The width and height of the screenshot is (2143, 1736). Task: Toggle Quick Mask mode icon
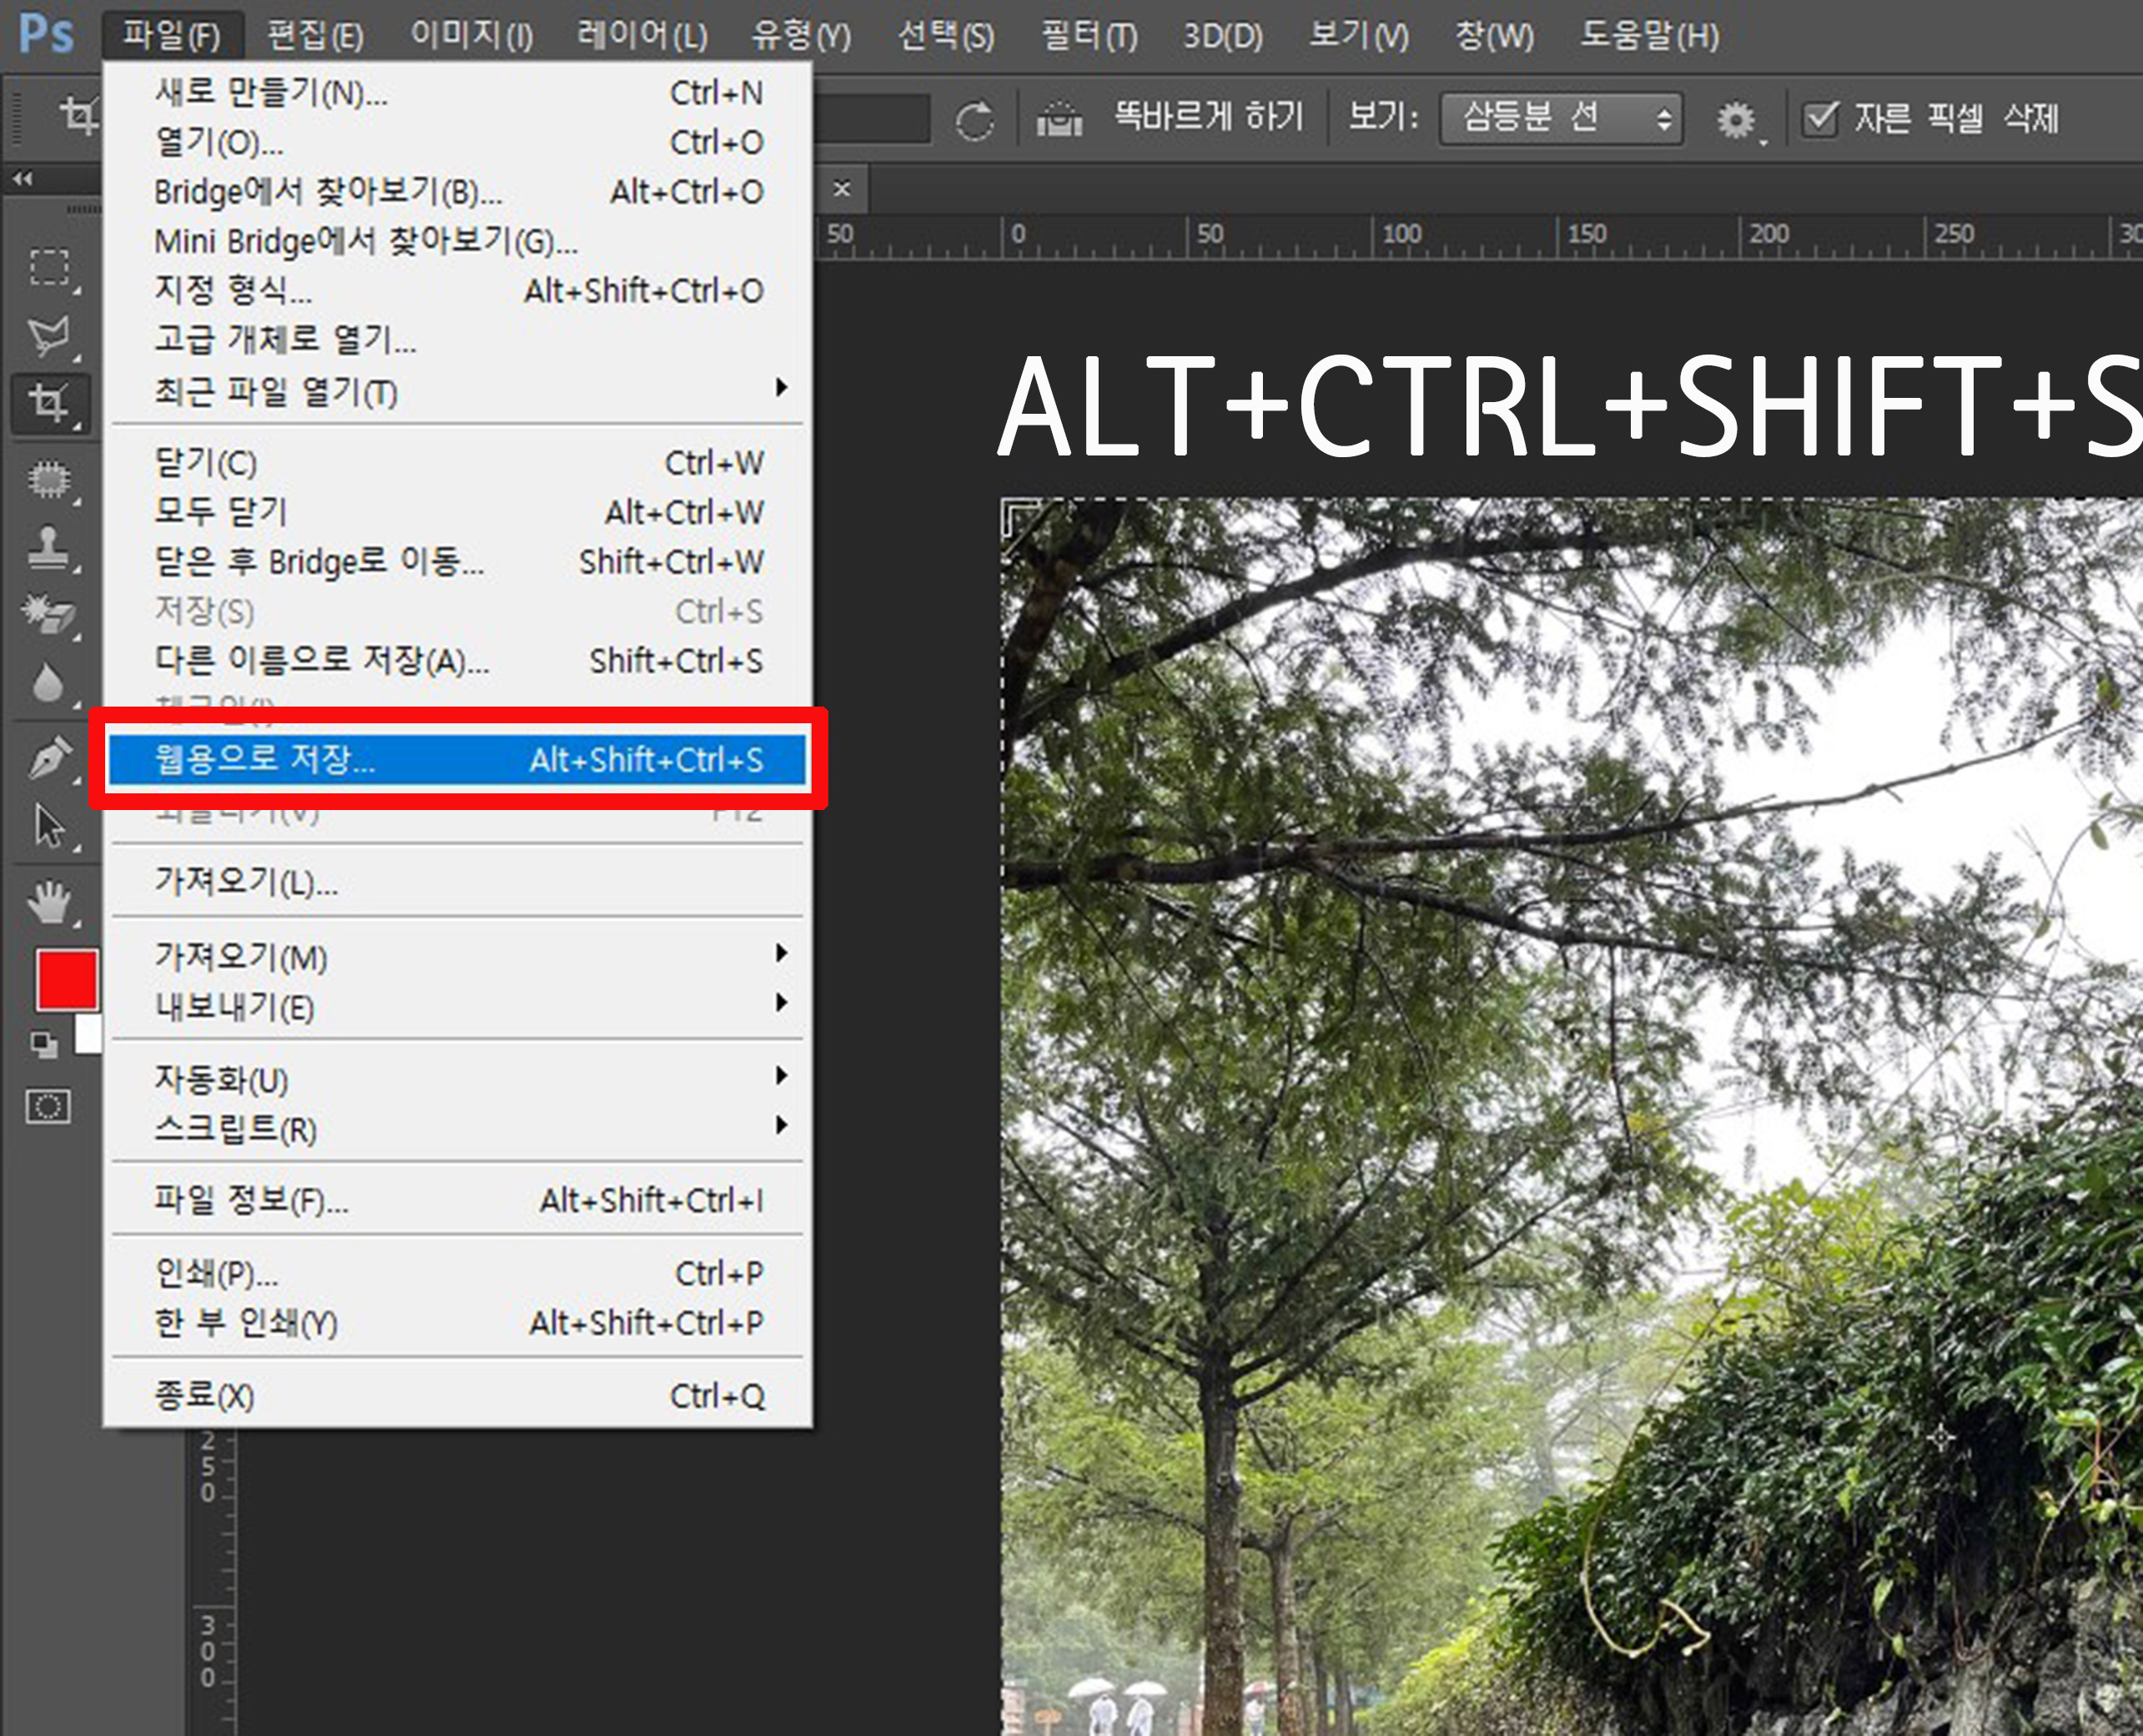[x=48, y=1107]
